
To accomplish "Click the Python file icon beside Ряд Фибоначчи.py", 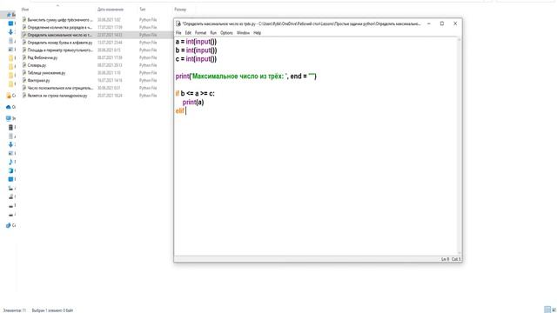I will (x=24, y=57).
